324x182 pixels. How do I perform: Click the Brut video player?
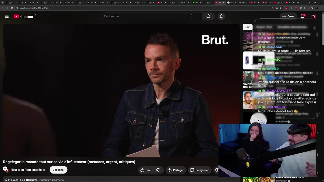click(121, 90)
